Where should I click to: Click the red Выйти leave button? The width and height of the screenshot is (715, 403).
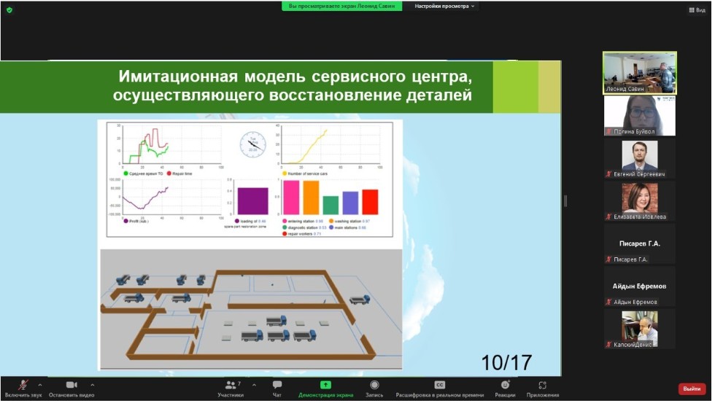[x=691, y=389]
